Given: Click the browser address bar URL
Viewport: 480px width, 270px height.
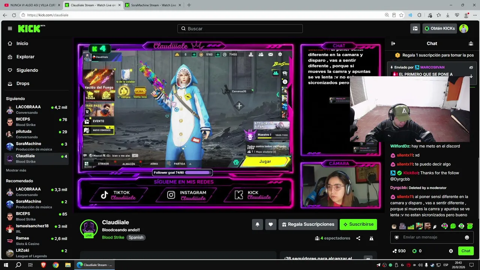Looking at the screenshot, I should [x=48, y=15].
